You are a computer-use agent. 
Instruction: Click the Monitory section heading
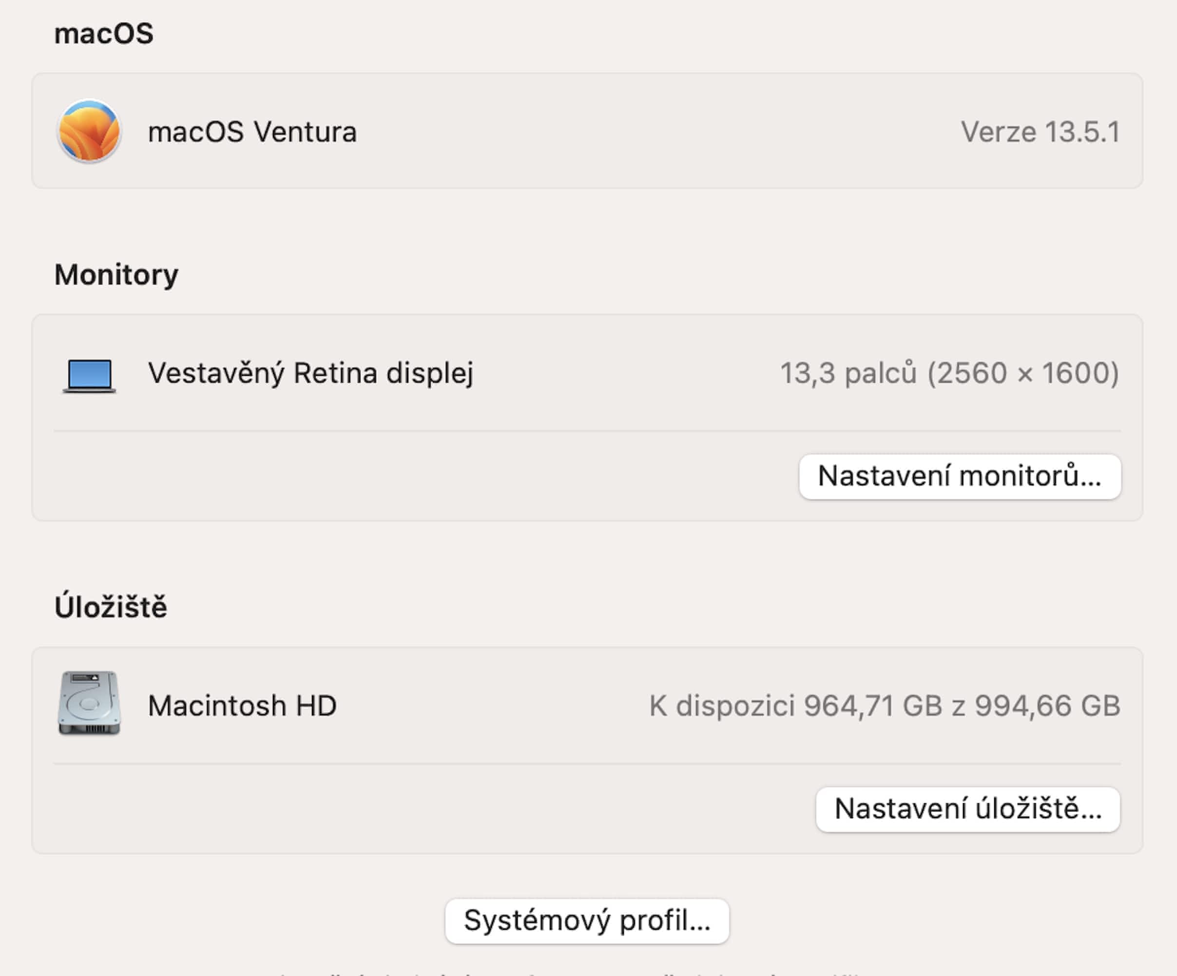(x=116, y=274)
